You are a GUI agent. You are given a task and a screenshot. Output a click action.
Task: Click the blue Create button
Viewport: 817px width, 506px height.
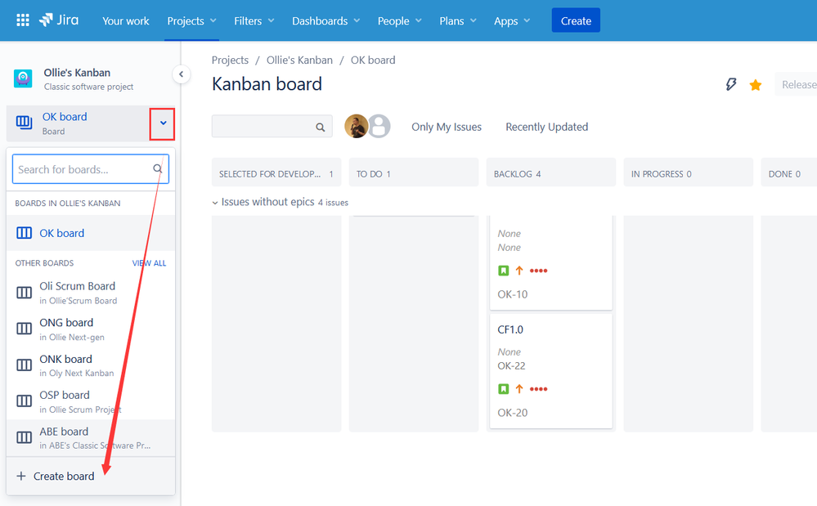(576, 20)
